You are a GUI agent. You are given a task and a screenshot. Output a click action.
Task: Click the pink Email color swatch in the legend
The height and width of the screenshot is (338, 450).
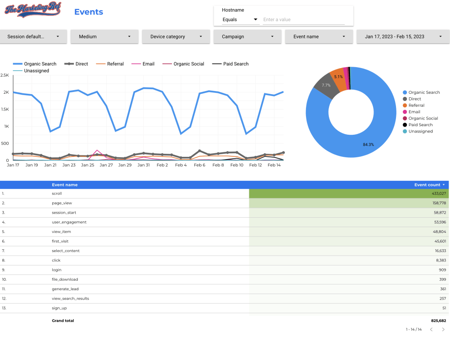[x=135, y=64]
